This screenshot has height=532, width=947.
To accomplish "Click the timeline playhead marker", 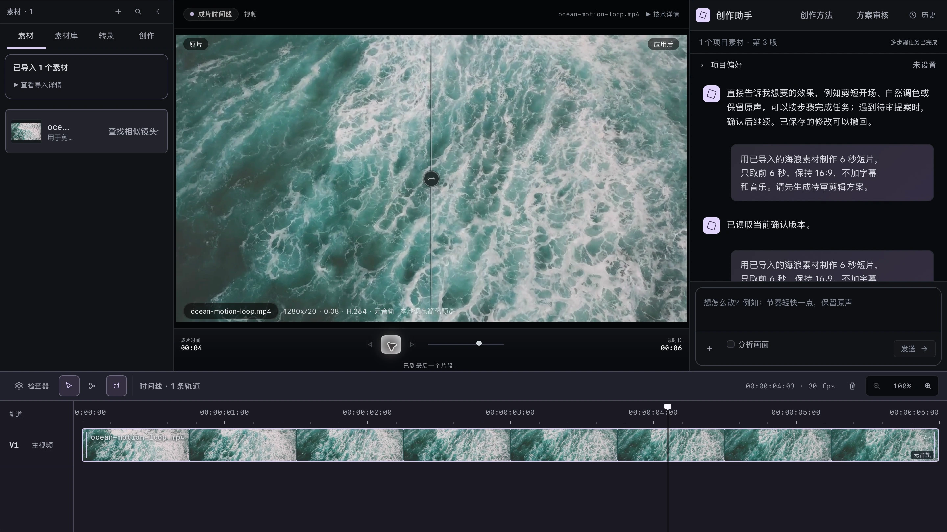I will 668,407.
